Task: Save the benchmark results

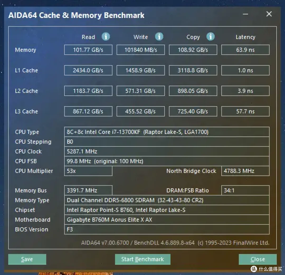Action: 27,259
